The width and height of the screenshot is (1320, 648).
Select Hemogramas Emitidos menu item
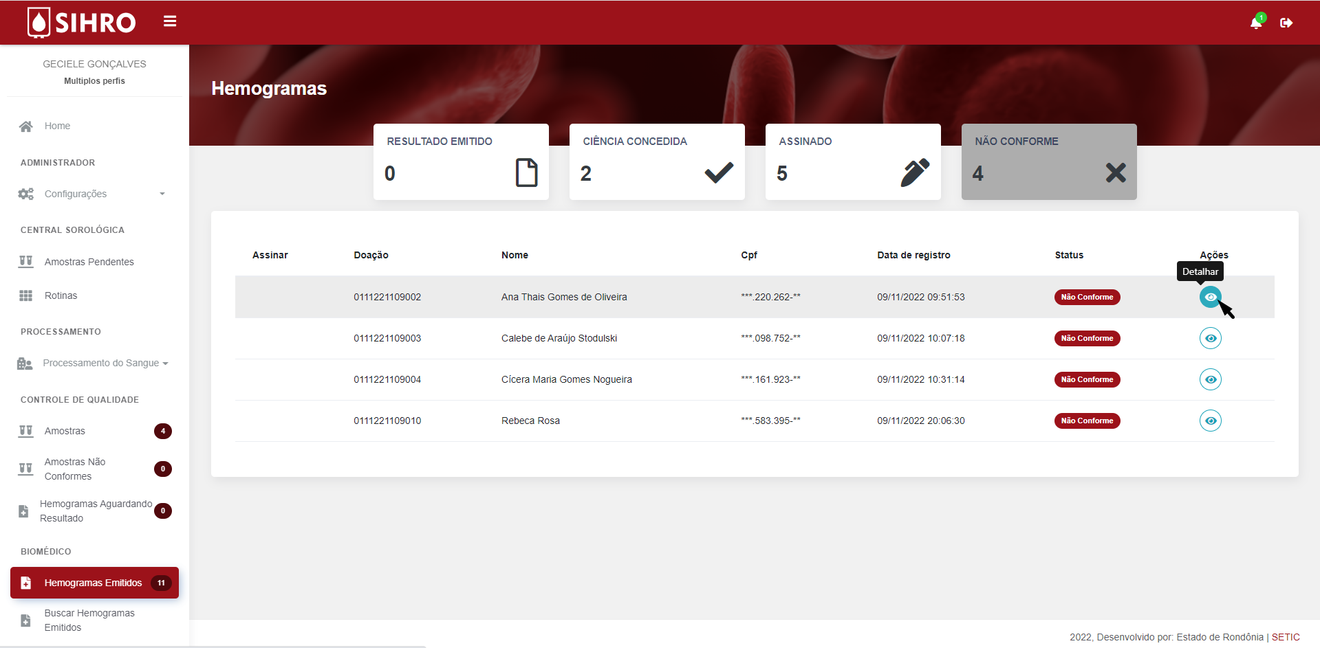tap(94, 583)
